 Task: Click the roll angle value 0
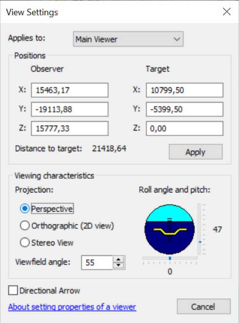click(170, 271)
